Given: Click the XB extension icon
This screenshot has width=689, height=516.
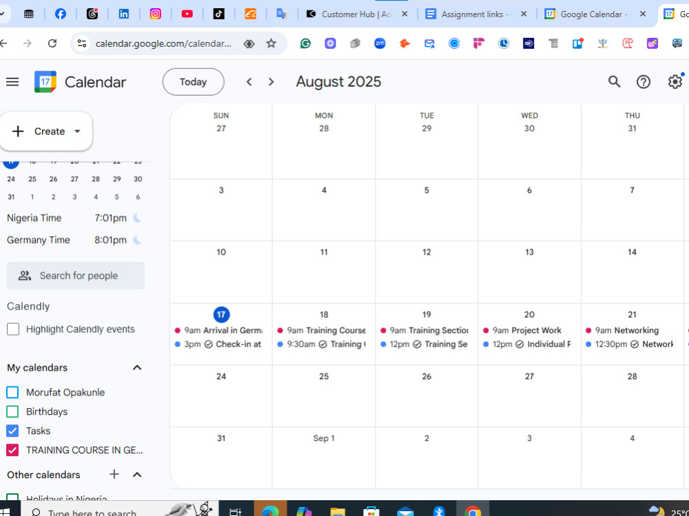Looking at the screenshot, I should pyautogui.click(x=528, y=43).
